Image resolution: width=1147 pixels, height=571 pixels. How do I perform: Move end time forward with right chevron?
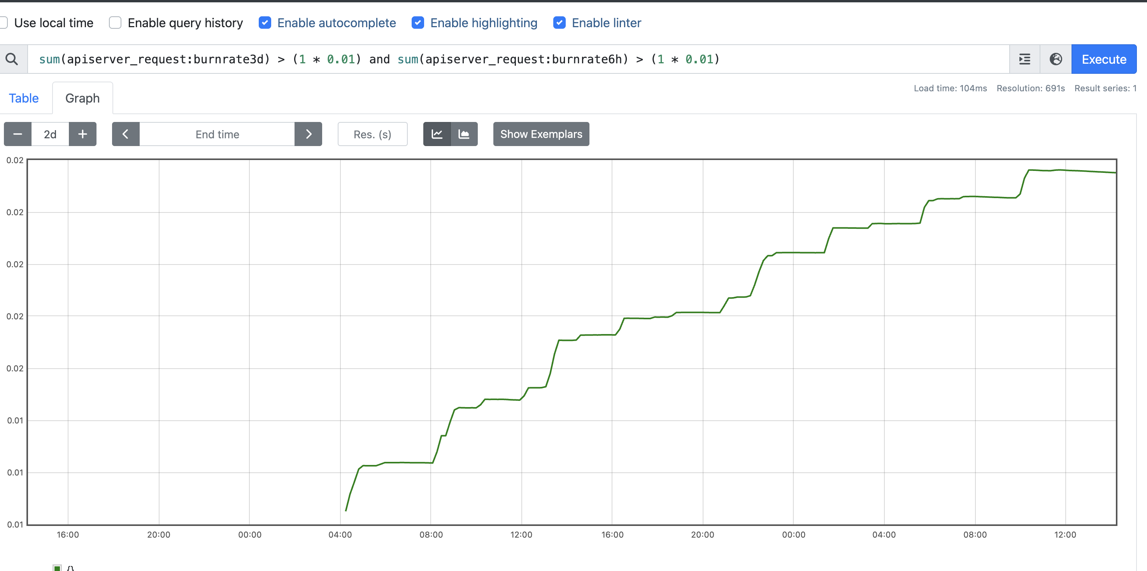(308, 134)
